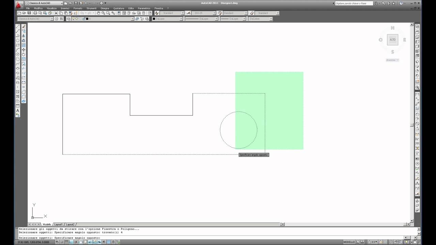This screenshot has width=436, height=245.
Task: Click the Modello tab
Action: [x=47, y=225]
